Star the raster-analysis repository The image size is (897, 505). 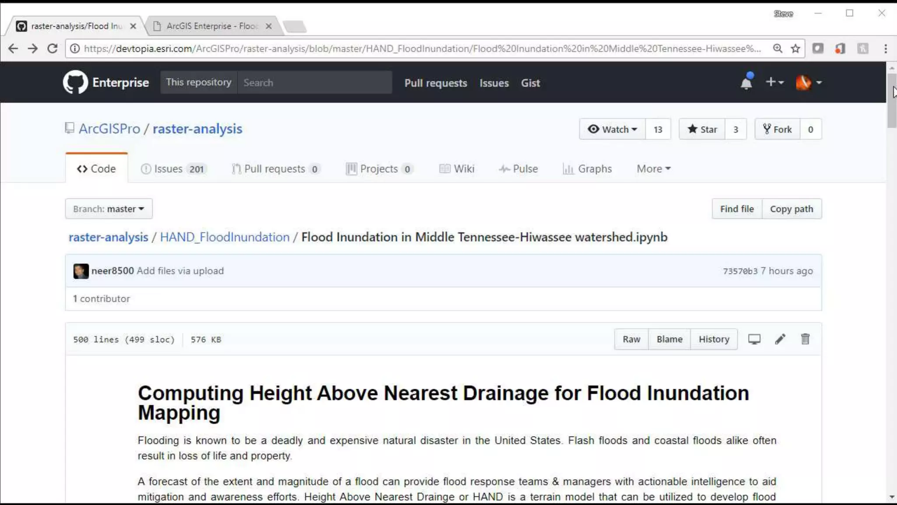click(x=702, y=129)
